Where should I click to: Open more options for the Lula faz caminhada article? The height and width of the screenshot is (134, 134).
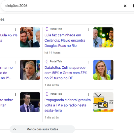89,30
